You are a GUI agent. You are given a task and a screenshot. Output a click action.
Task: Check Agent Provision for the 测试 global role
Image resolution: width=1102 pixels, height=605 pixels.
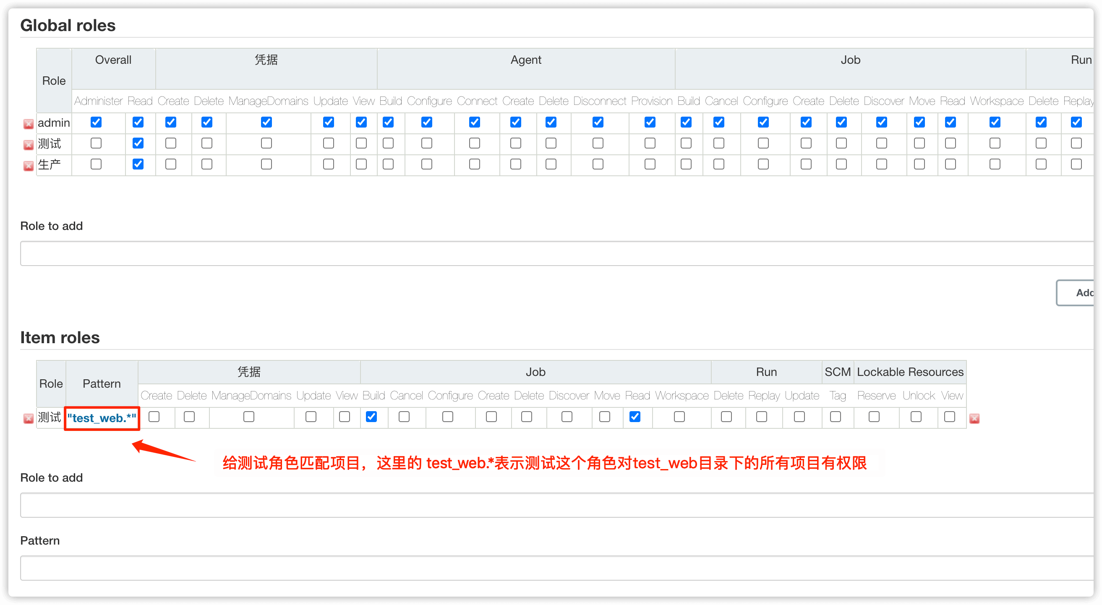click(650, 143)
